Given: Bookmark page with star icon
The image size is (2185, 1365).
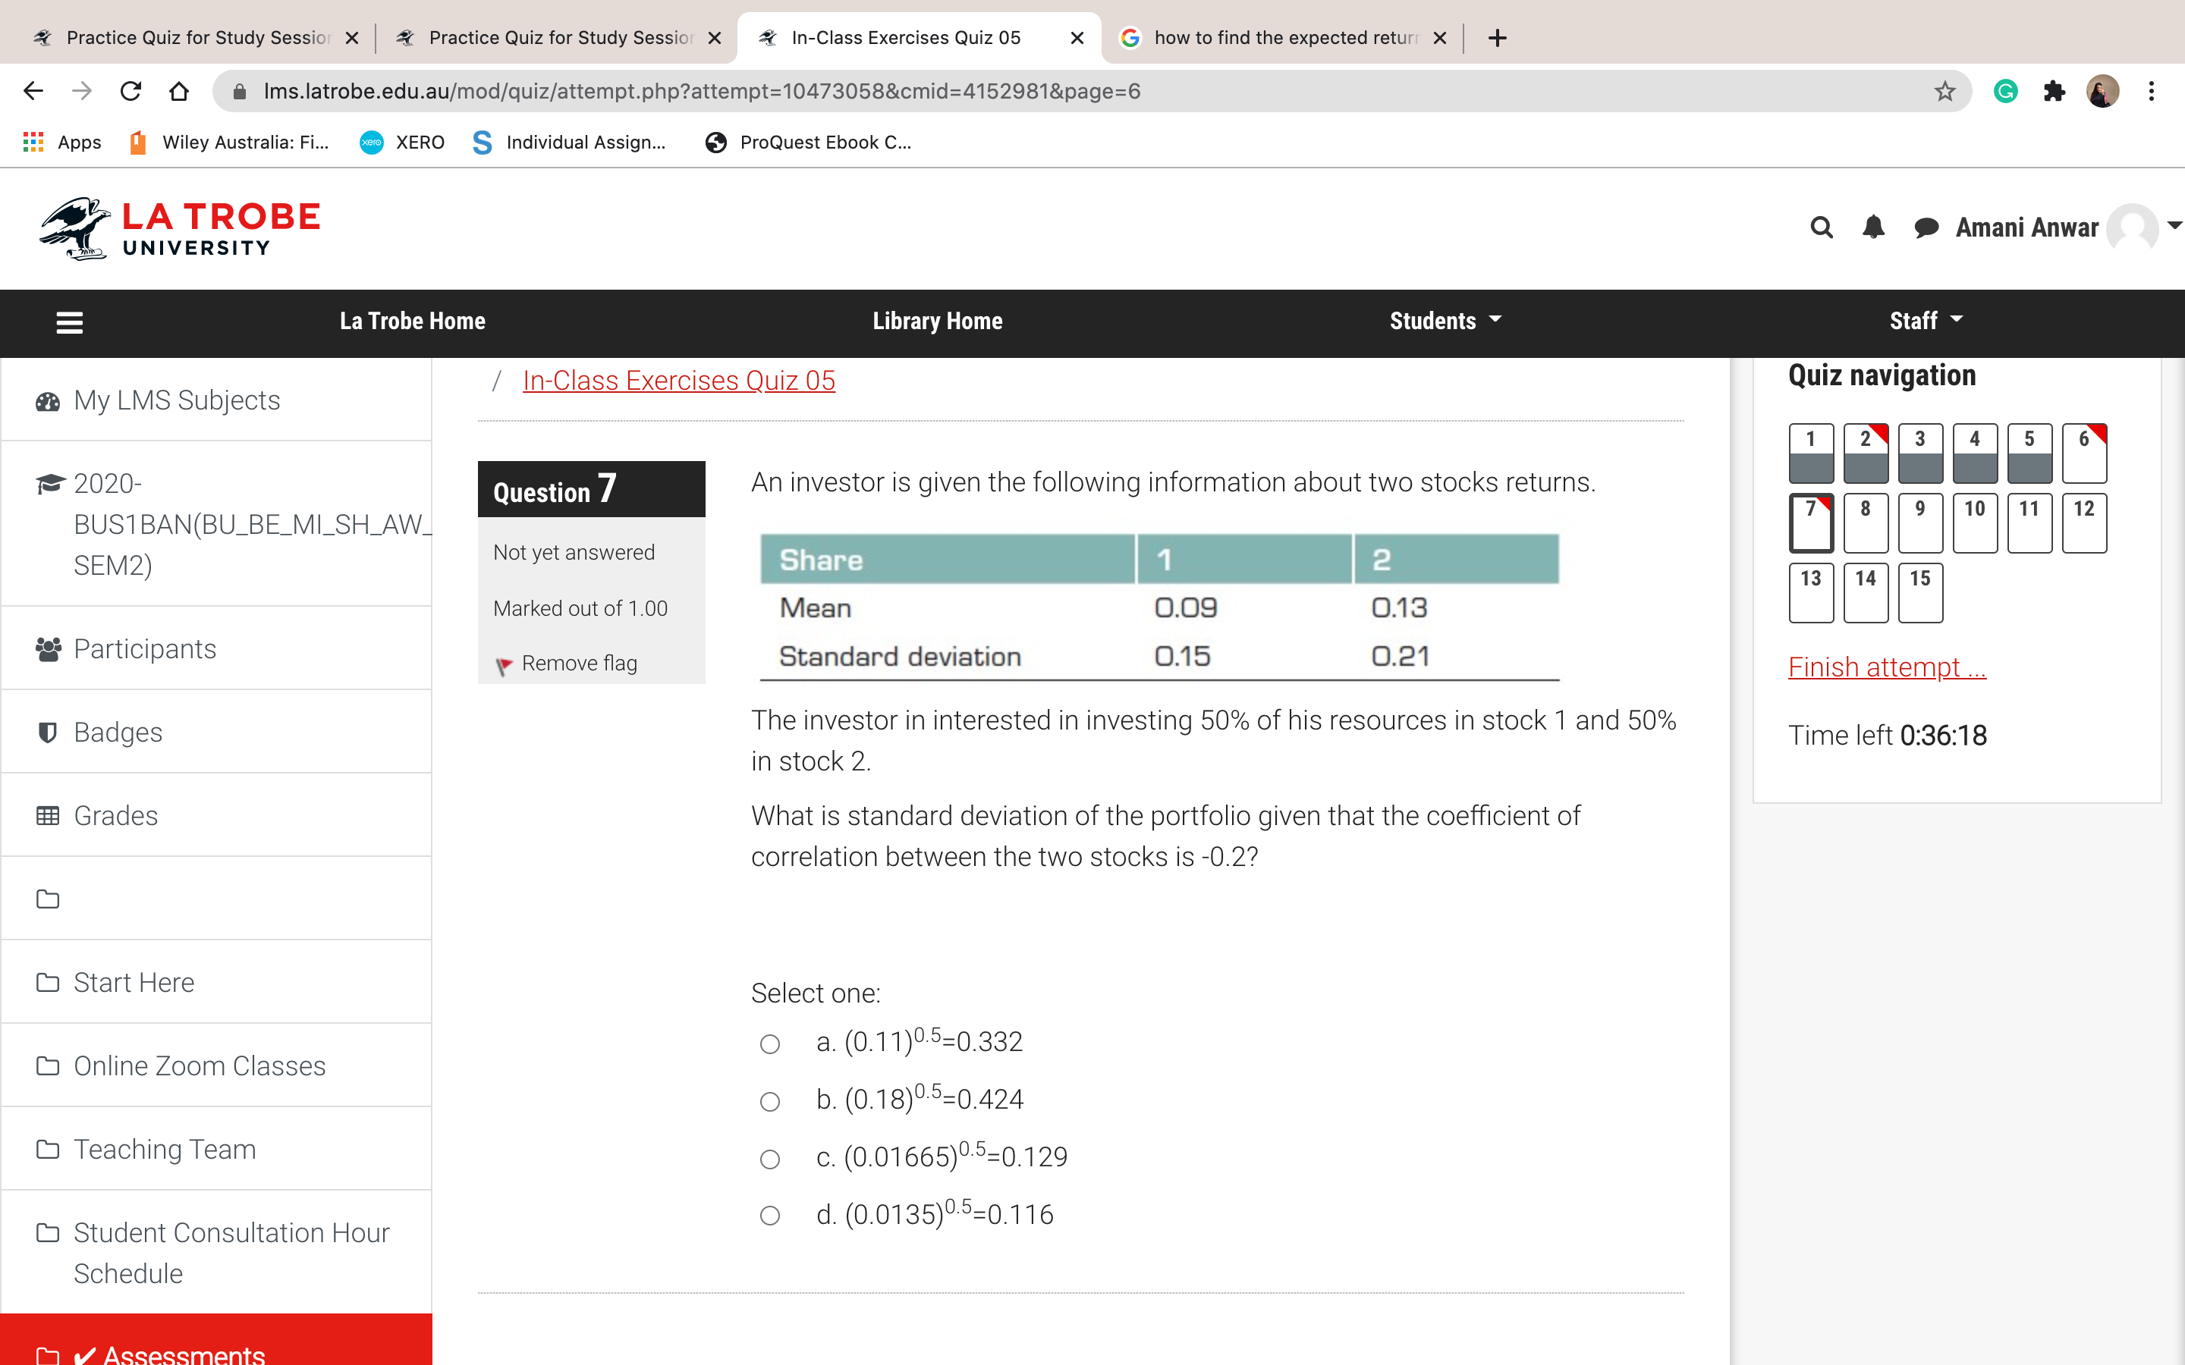Looking at the screenshot, I should point(1944,91).
